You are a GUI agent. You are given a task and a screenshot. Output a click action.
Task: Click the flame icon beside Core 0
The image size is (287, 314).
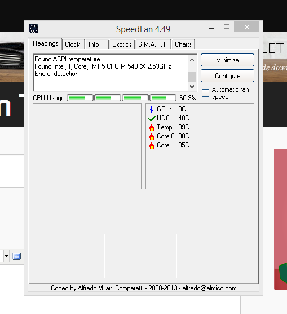click(x=152, y=136)
